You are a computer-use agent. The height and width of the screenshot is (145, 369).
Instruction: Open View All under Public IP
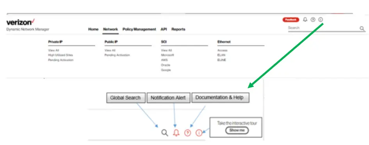click(x=110, y=50)
